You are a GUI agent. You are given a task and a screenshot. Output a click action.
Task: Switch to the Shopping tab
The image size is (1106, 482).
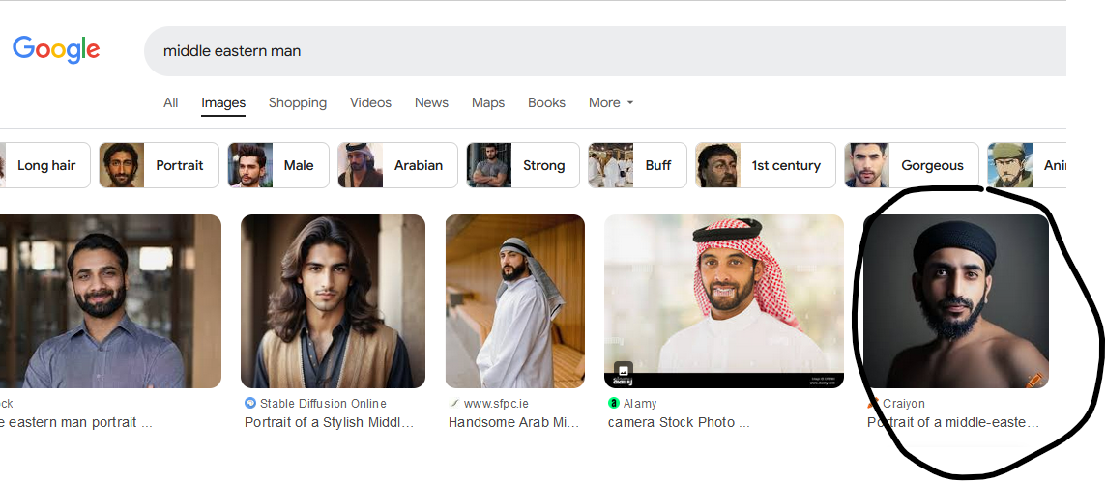pos(298,103)
